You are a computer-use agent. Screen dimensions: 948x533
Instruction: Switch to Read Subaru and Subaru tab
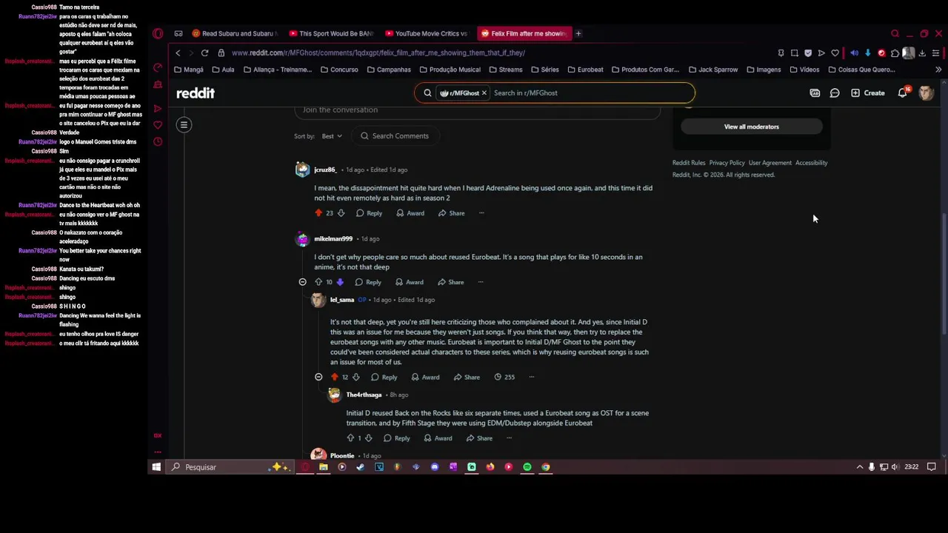[x=233, y=33]
